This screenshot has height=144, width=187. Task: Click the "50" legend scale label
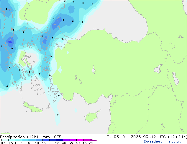(x=91, y=143)
